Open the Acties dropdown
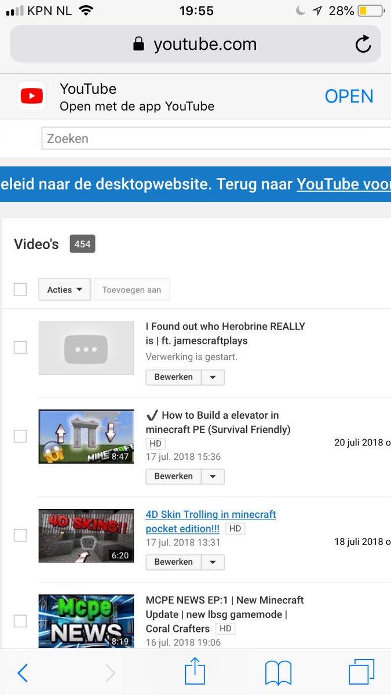391x695 pixels. click(65, 290)
